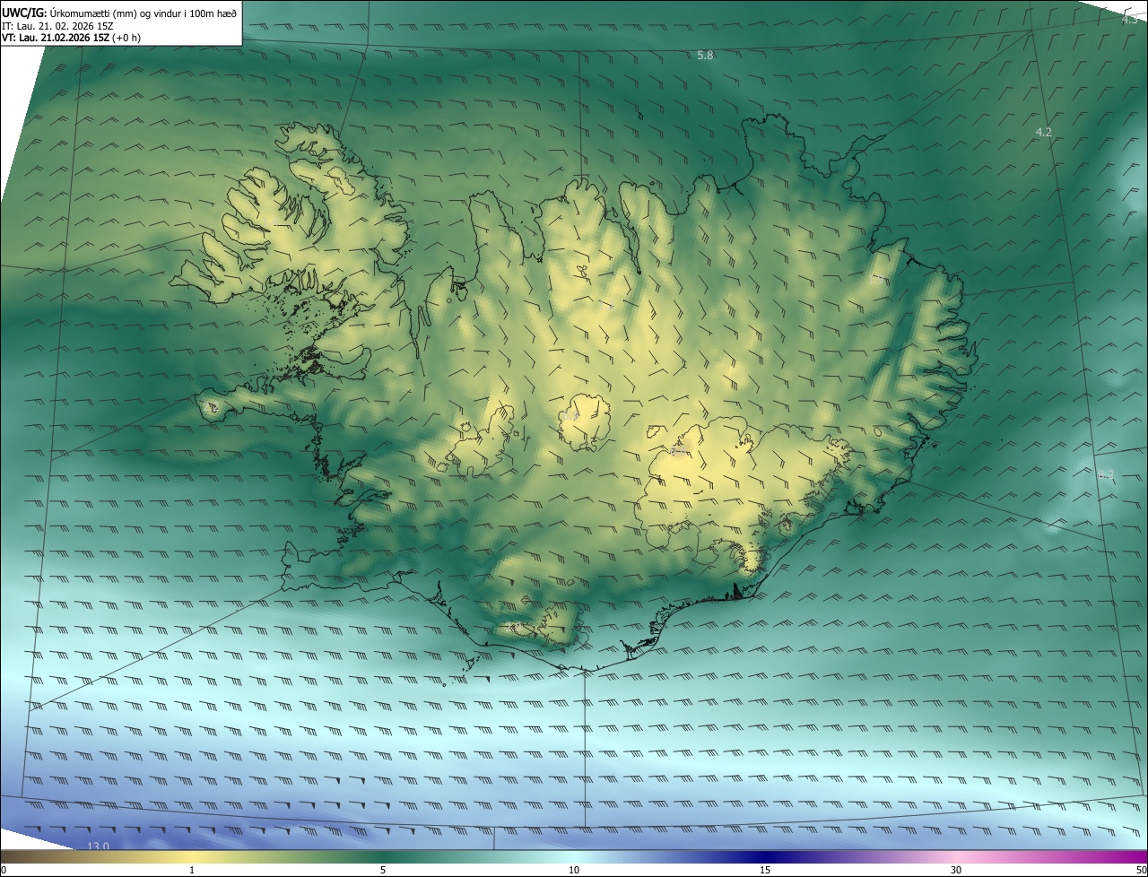Click the "15" tick on the color scale
This screenshot has height=877, width=1148.
pos(765,870)
